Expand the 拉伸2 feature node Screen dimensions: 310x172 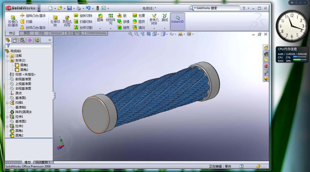point(7,126)
